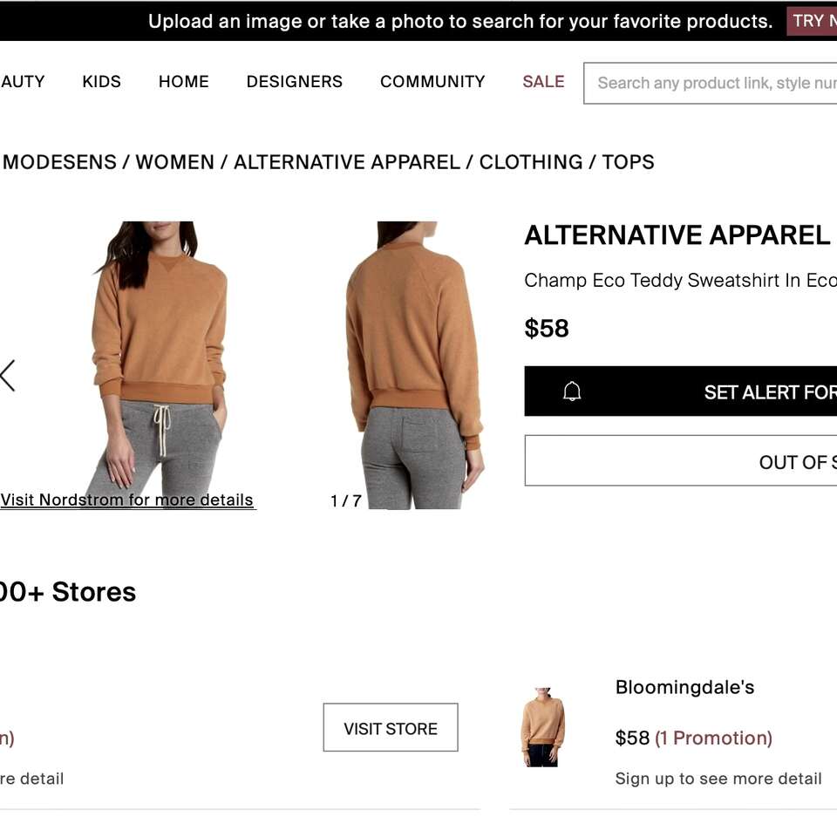Navigate to Women breadcrumb
Screen dimensions: 837x837
(174, 162)
